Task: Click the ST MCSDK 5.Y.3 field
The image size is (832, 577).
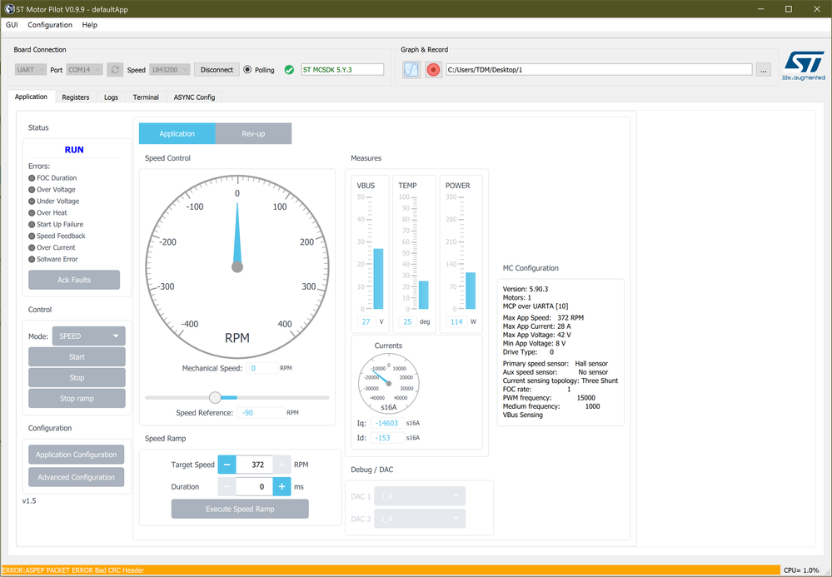Action: [x=342, y=69]
